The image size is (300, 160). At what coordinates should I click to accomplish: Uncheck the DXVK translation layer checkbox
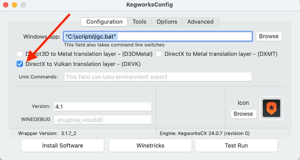point(20,64)
